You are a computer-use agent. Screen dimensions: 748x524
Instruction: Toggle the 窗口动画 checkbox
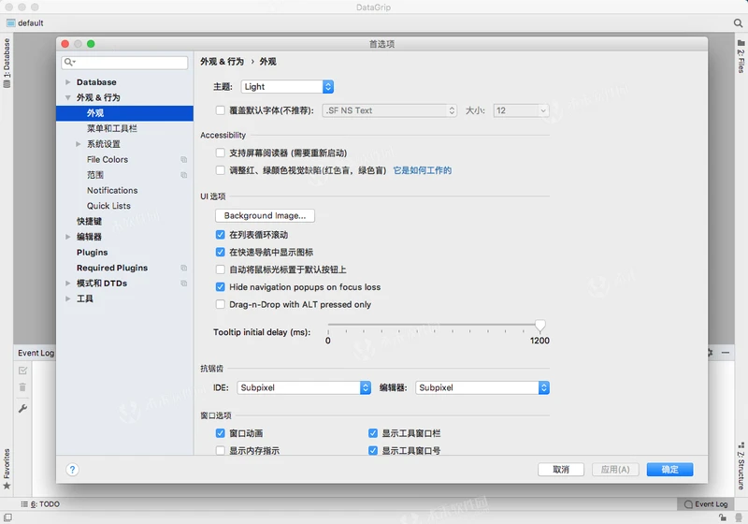coord(220,433)
